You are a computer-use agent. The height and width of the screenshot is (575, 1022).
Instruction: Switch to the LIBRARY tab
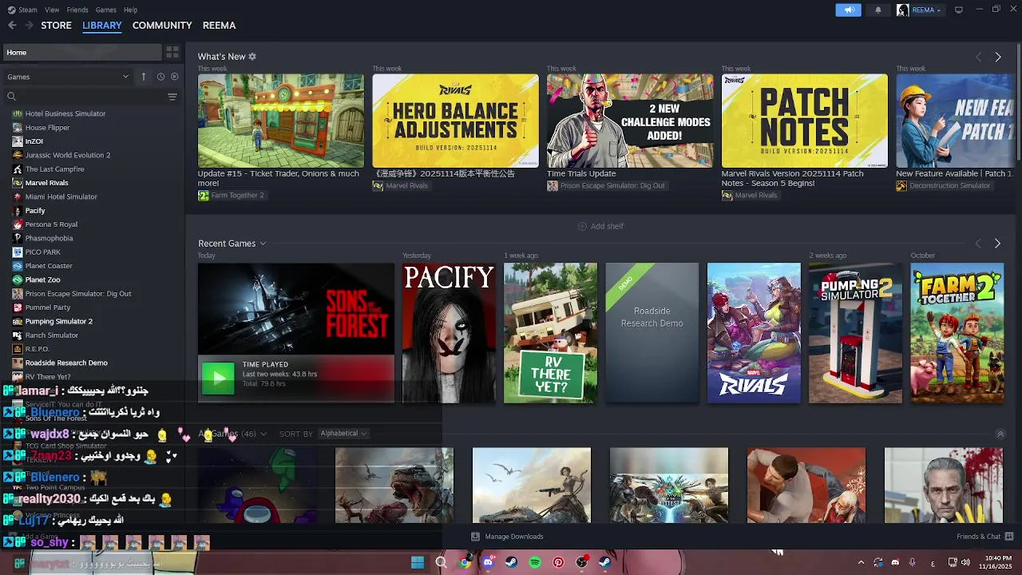click(x=102, y=26)
